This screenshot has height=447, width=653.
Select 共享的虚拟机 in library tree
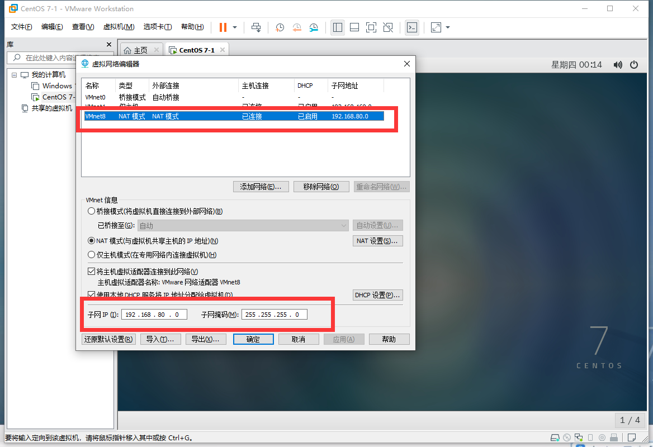click(x=47, y=108)
